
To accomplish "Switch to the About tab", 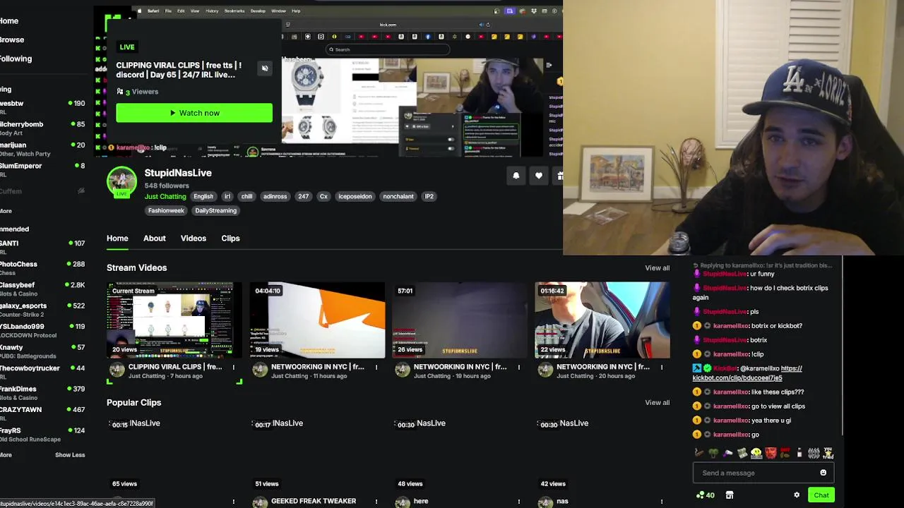I will click(155, 238).
